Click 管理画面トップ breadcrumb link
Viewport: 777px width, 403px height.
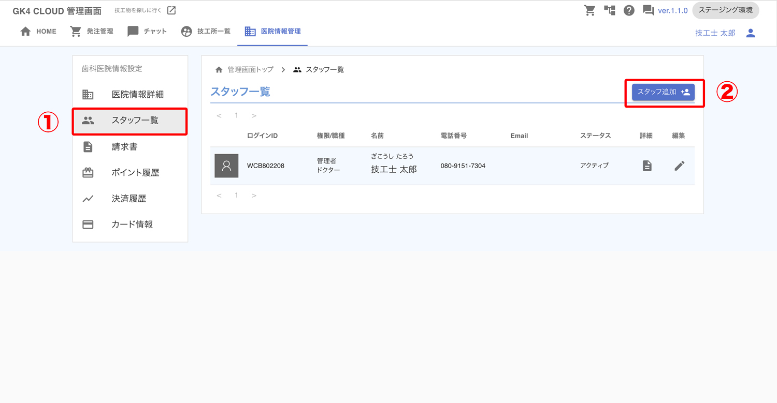pyautogui.click(x=250, y=70)
